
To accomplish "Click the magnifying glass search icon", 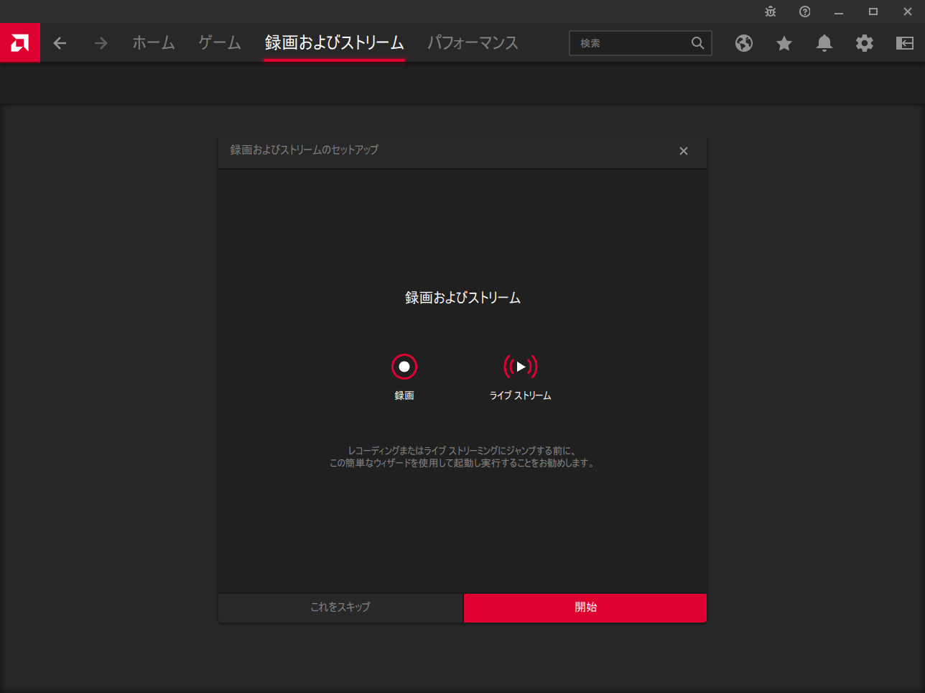I will (x=697, y=43).
